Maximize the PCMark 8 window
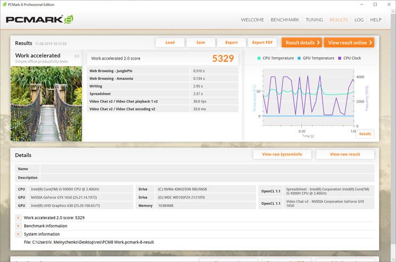This screenshot has height=262, width=396. click(375, 4)
